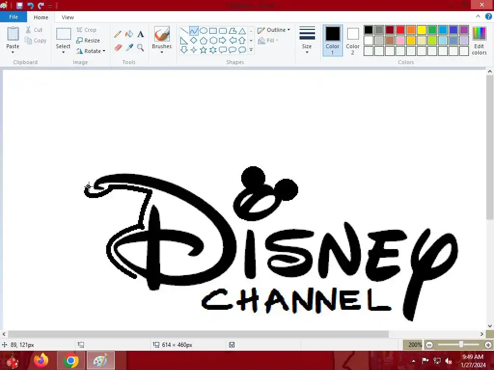Pick the purple color swatch
Image resolution: width=494 pixels, height=370 pixels.
(464, 30)
